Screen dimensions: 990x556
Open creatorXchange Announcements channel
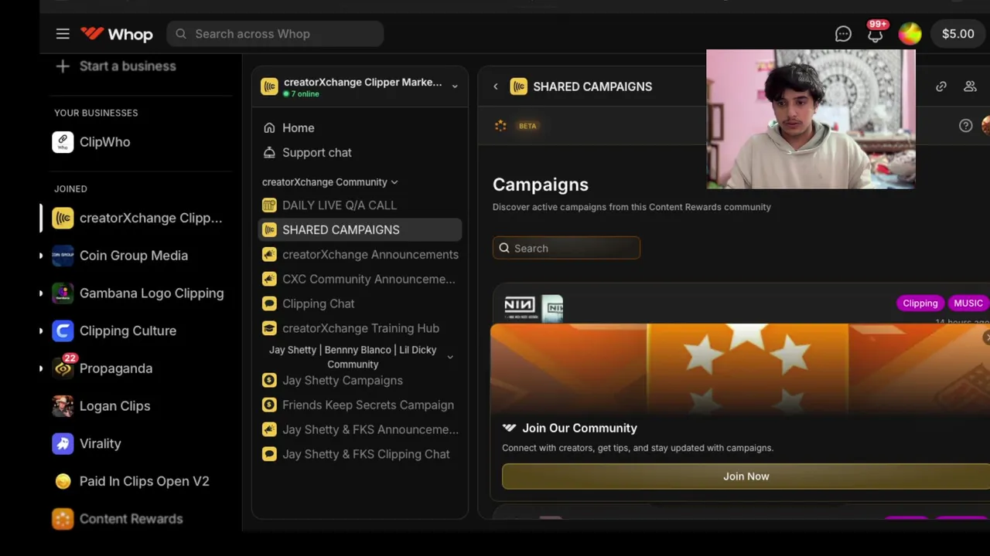(x=360, y=255)
